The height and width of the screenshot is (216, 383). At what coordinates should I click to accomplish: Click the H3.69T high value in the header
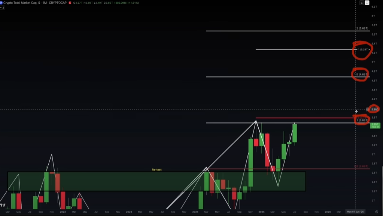(x=88, y=3)
